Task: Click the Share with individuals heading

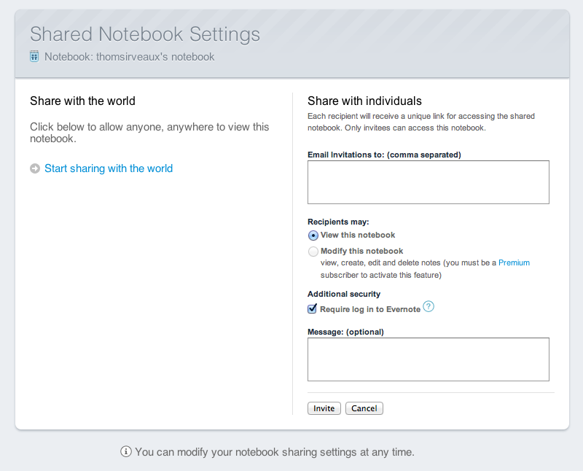Action: pyautogui.click(x=365, y=101)
